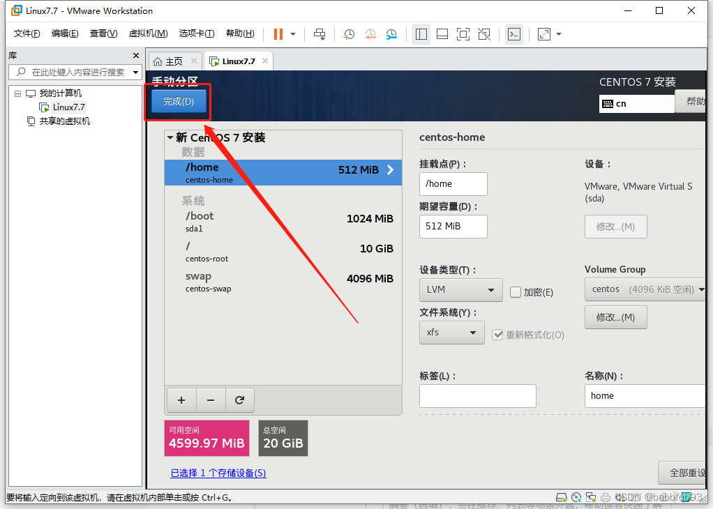Open the 设备类型 LVM dropdown
Screen dimensions: 713x509
pyautogui.click(x=460, y=289)
